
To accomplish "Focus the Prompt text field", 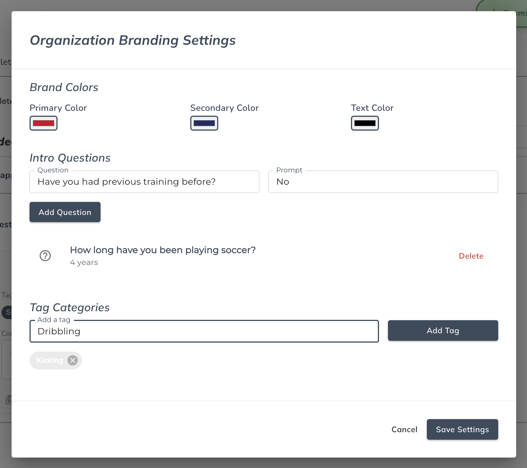I will tap(383, 182).
